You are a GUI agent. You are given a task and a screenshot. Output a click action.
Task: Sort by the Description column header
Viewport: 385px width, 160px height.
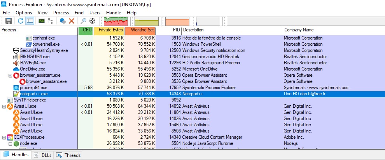tap(232, 30)
